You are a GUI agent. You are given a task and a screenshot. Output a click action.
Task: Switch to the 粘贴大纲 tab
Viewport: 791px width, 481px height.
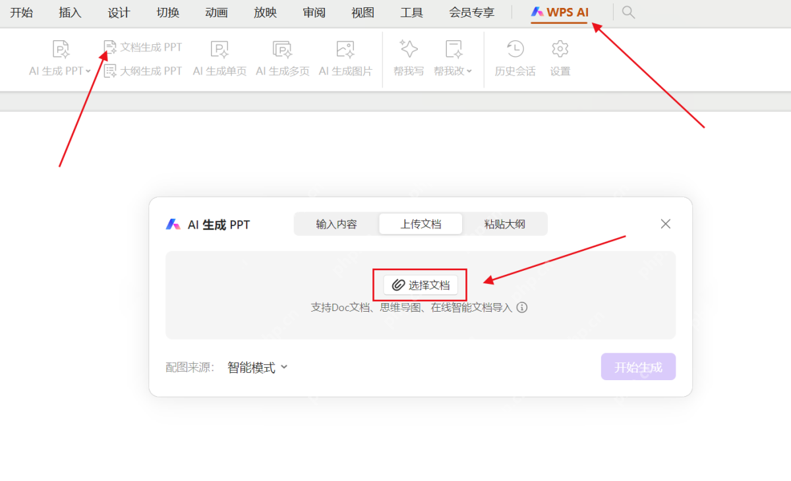click(x=504, y=224)
